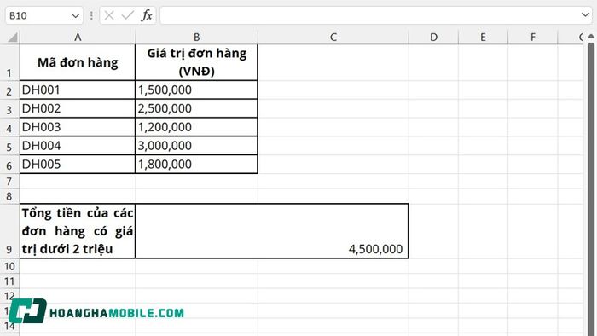Screen dimensions: 597x336
Task: Click cell containing DH001
Action: tap(78, 90)
